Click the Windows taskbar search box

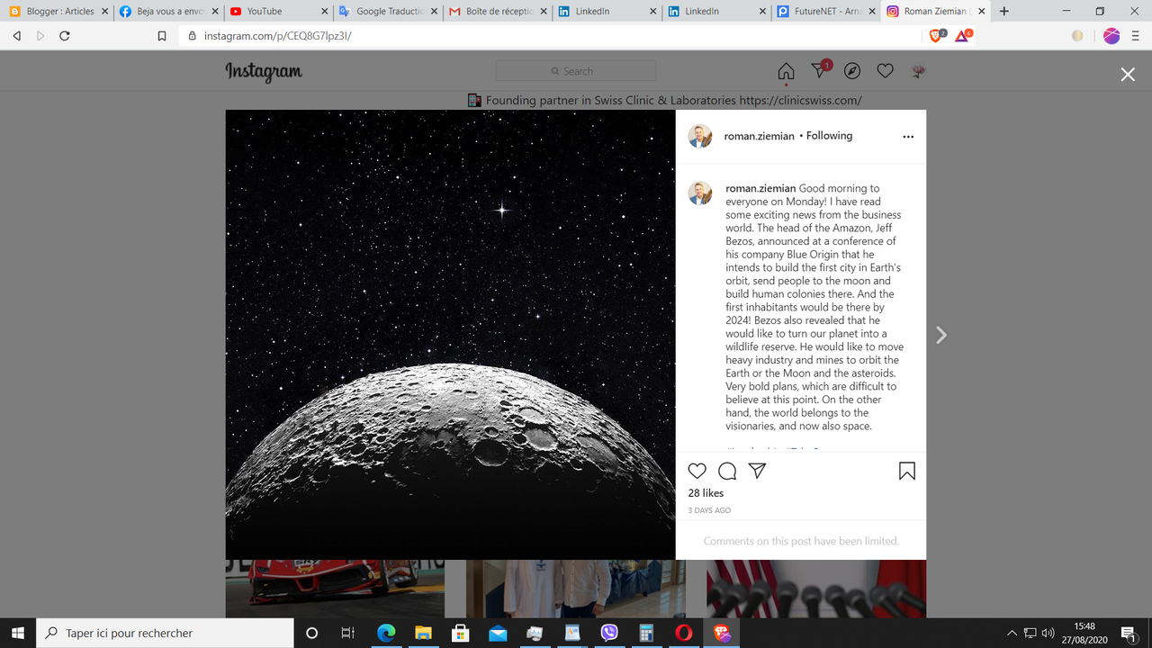tap(165, 633)
